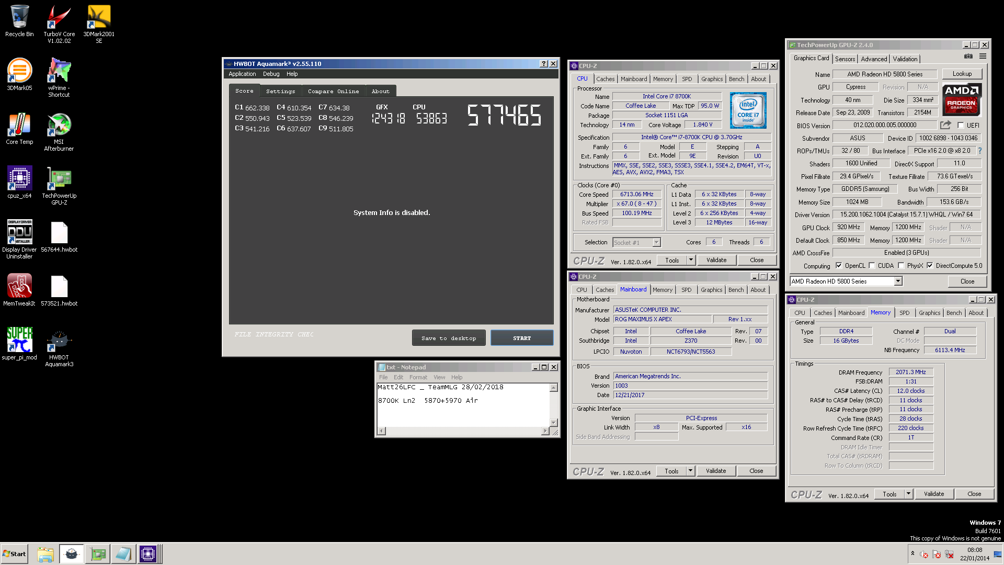Open Advanced tab in GPU-Z

874,59
